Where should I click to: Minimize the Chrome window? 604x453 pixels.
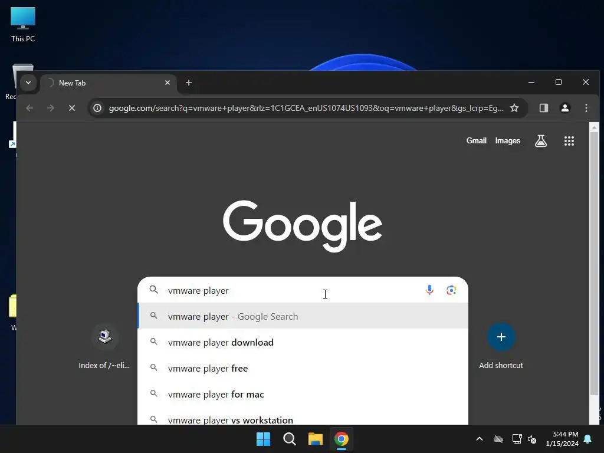tap(531, 82)
